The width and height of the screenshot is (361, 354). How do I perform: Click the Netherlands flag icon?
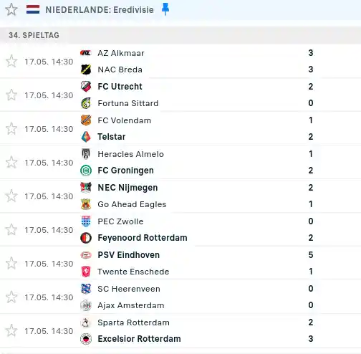[x=33, y=9]
